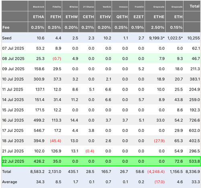Click the red (45.4) FETH outflow value
Viewport: 201px width, 188px height.
pyautogui.click(x=55, y=141)
